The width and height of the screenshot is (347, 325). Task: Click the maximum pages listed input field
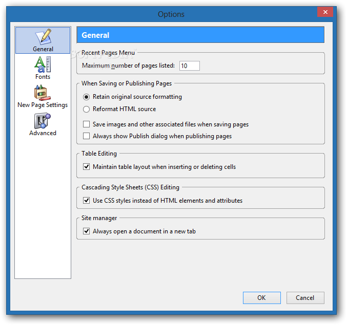pyautogui.click(x=190, y=66)
